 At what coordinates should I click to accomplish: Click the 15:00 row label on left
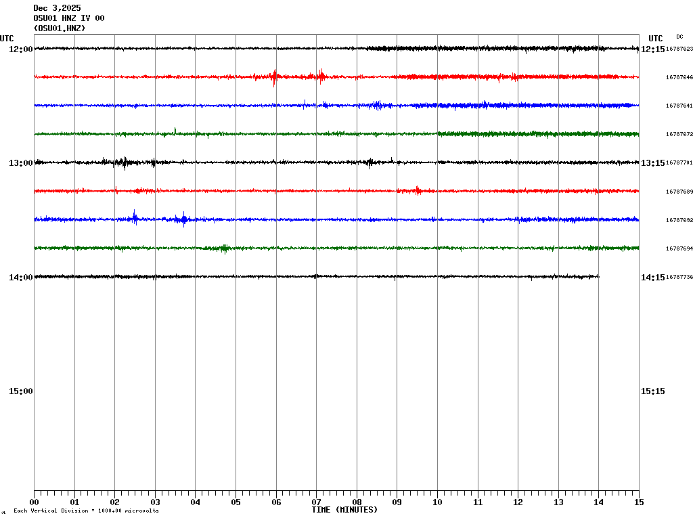point(20,391)
